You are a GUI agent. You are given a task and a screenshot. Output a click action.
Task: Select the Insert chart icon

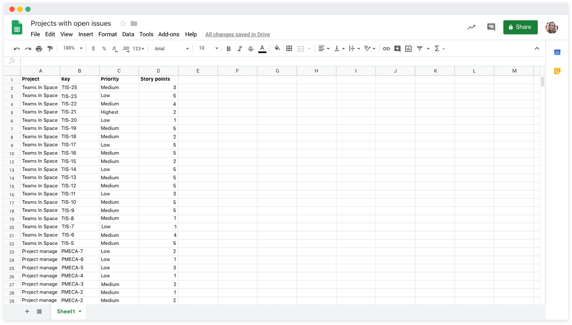[408, 48]
